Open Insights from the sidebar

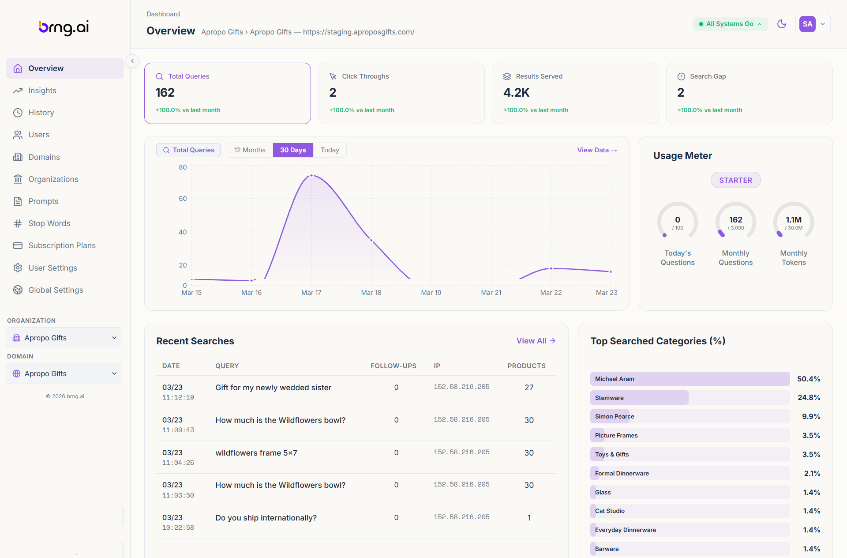click(x=65, y=90)
